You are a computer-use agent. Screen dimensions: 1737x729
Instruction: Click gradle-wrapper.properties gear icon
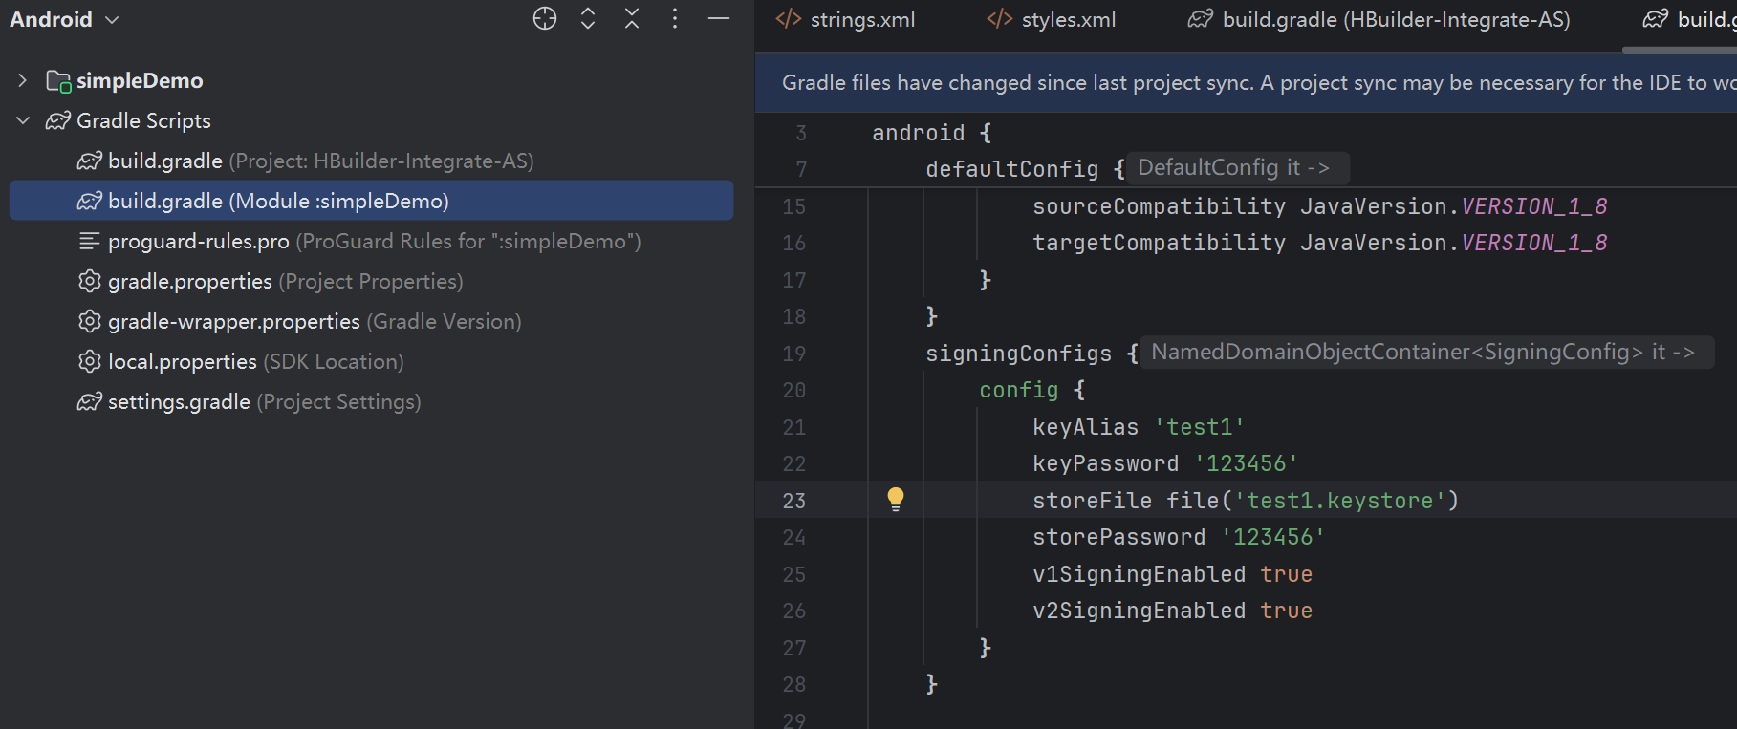pyautogui.click(x=89, y=321)
